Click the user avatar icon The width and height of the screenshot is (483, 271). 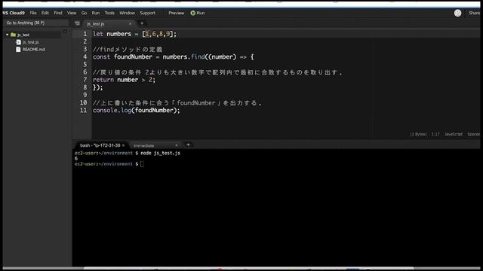pos(457,13)
